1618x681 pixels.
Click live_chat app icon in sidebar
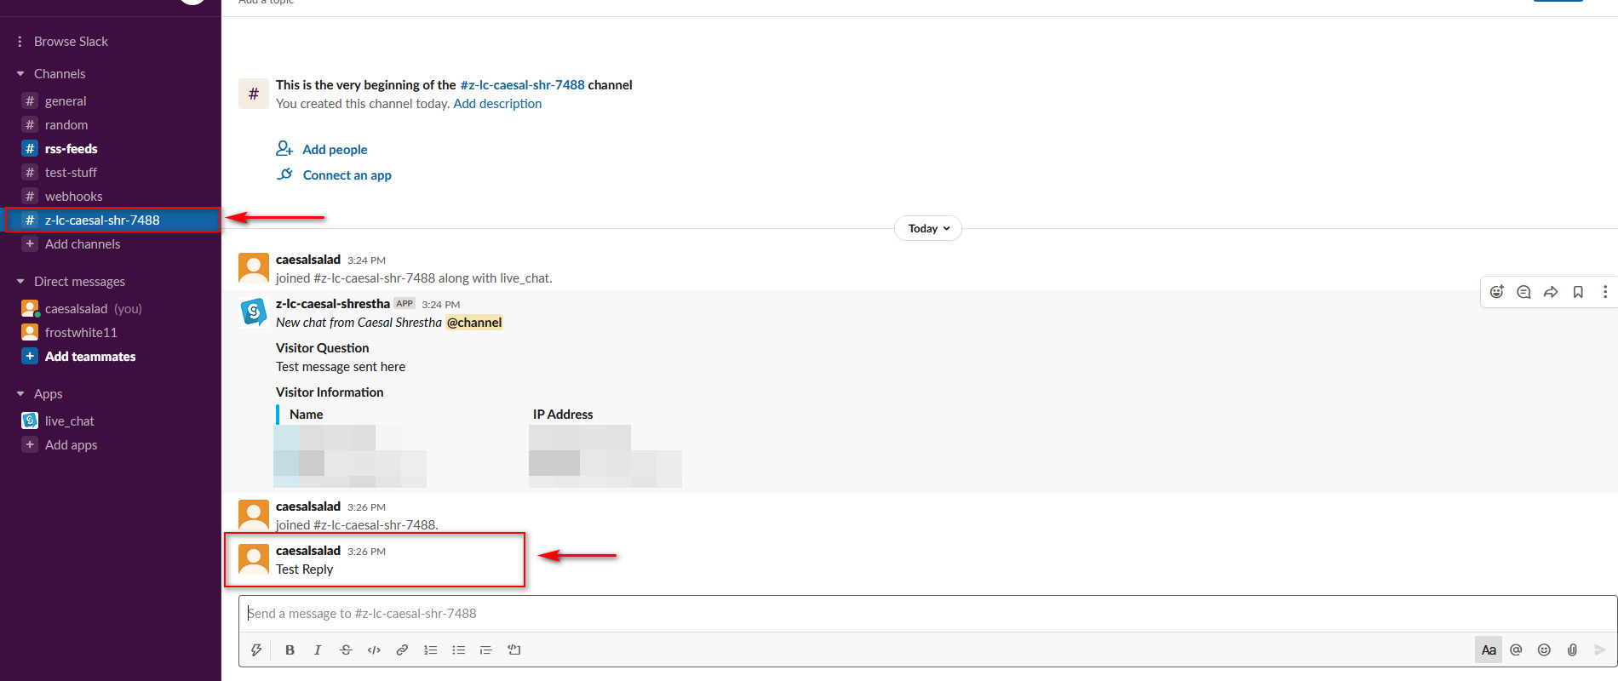30,421
